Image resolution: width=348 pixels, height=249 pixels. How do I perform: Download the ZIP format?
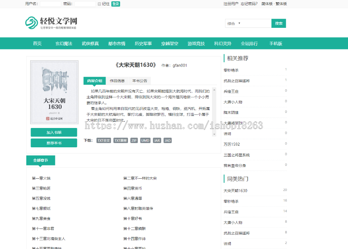click(134, 140)
